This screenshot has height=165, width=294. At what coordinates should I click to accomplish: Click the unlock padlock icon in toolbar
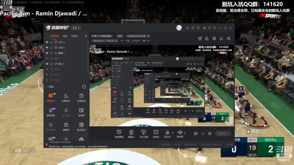[x=207, y=38]
